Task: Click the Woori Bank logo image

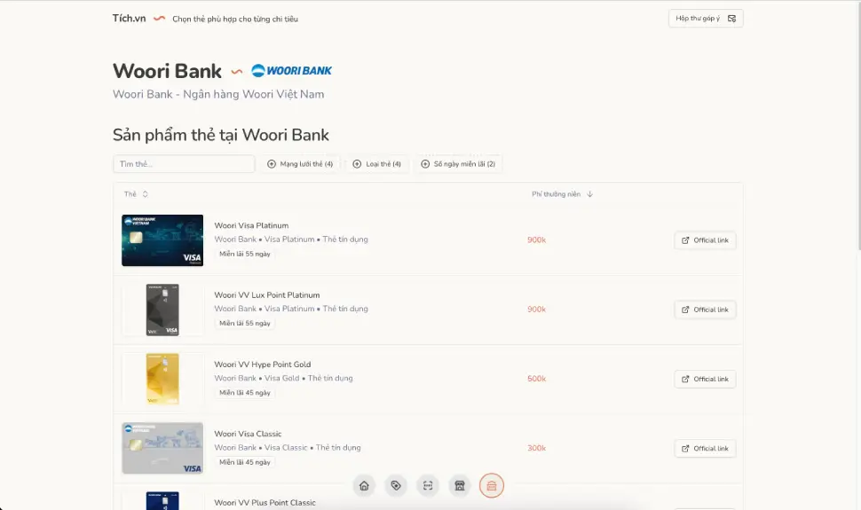Action: coord(291,71)
